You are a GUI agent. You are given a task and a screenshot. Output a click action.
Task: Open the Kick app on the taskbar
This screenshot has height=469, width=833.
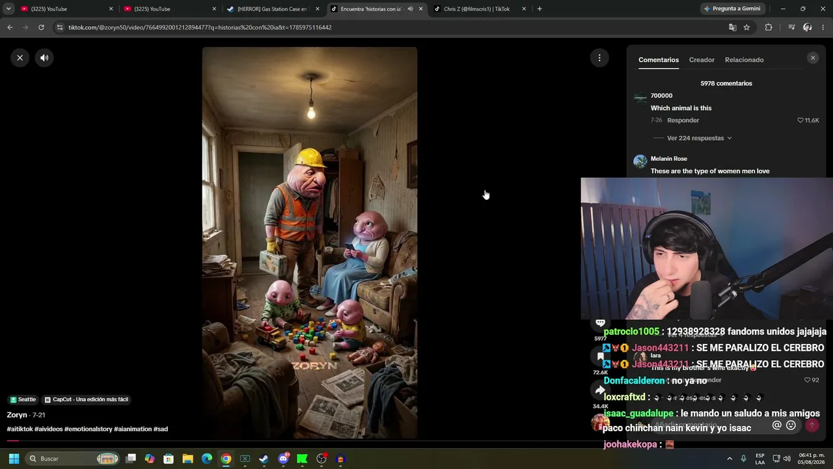pyautogui.click(x=302, y=459)
